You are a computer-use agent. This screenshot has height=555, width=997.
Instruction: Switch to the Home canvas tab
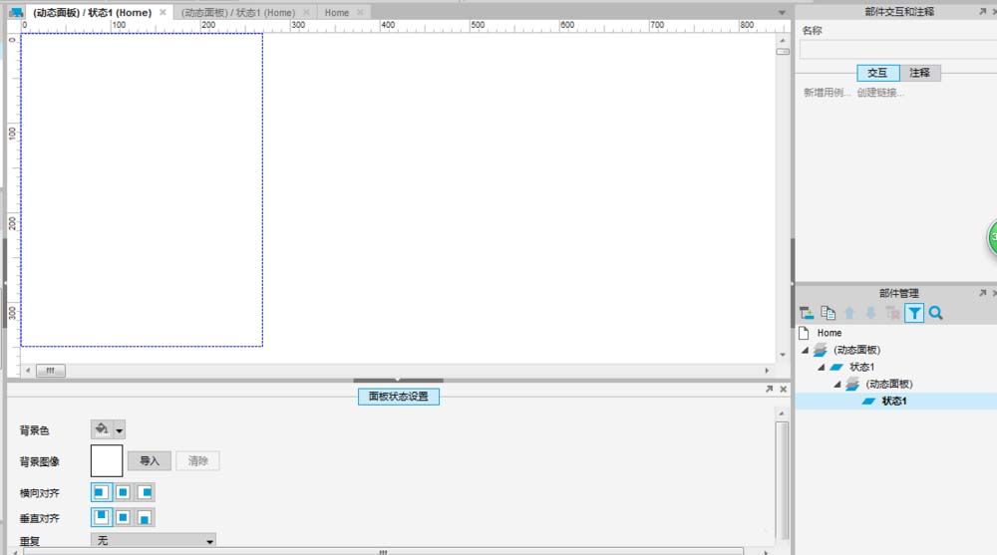tap(336, 12)
